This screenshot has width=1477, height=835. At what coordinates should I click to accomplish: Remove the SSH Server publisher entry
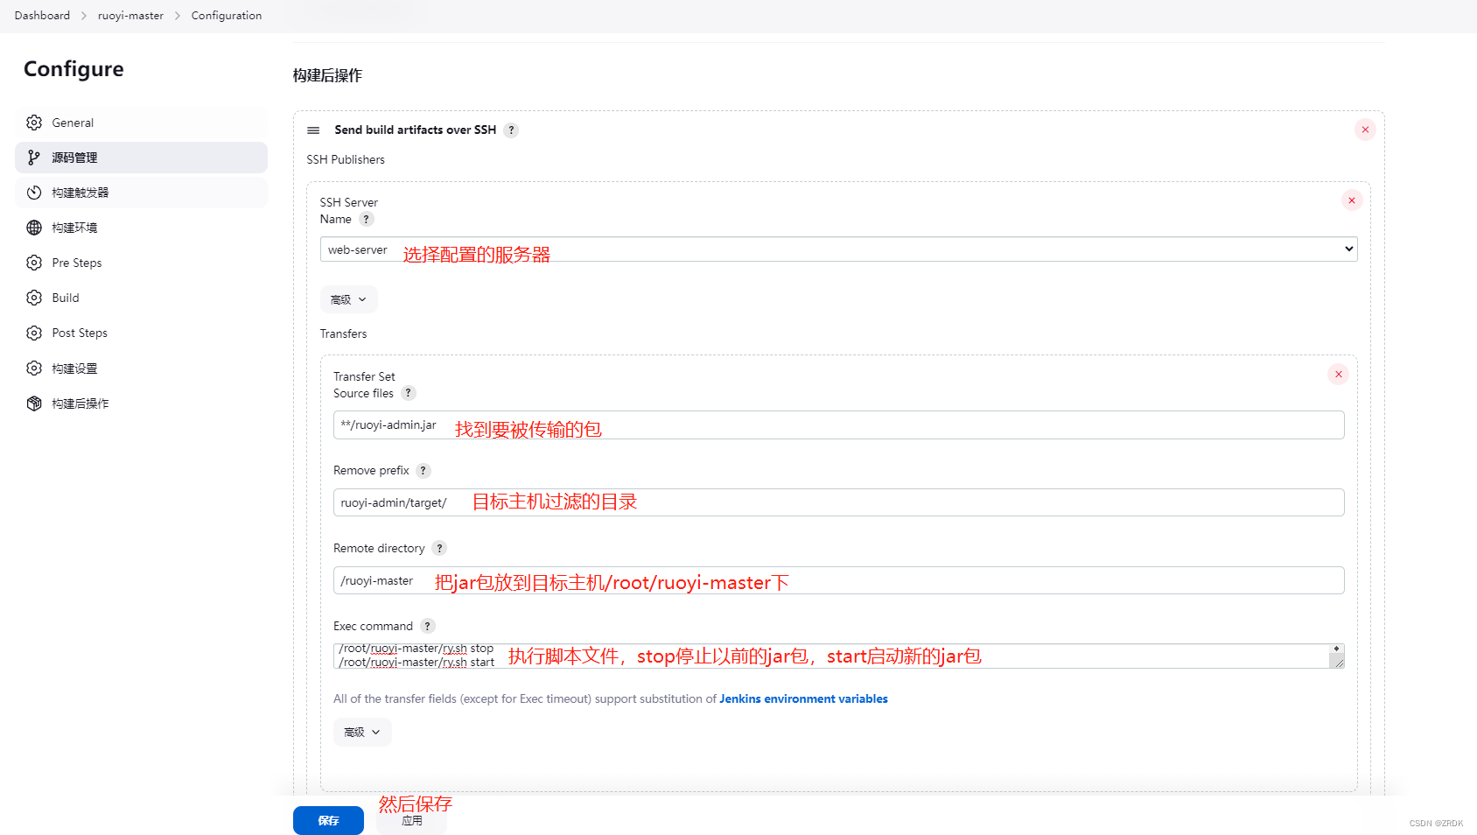(x=1352, y=200)
